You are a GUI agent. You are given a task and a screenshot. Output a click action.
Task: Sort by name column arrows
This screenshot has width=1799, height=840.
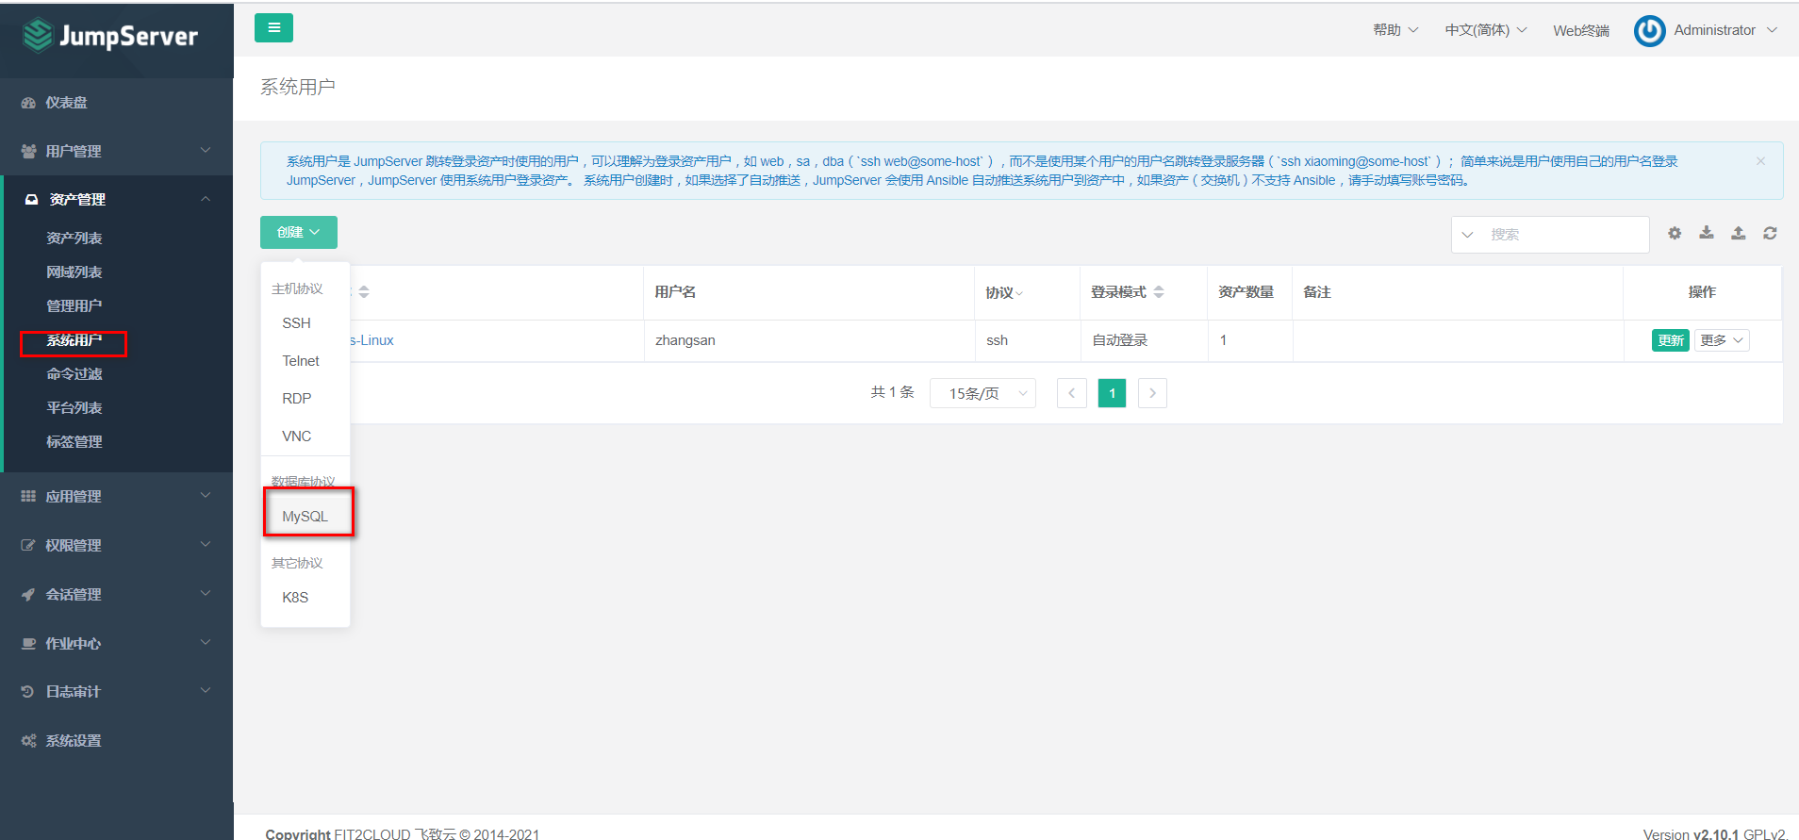point(364,292)
